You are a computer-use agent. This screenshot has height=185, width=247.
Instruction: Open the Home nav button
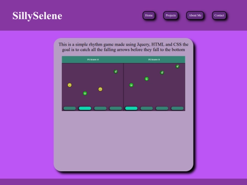(x=149, y=16)
